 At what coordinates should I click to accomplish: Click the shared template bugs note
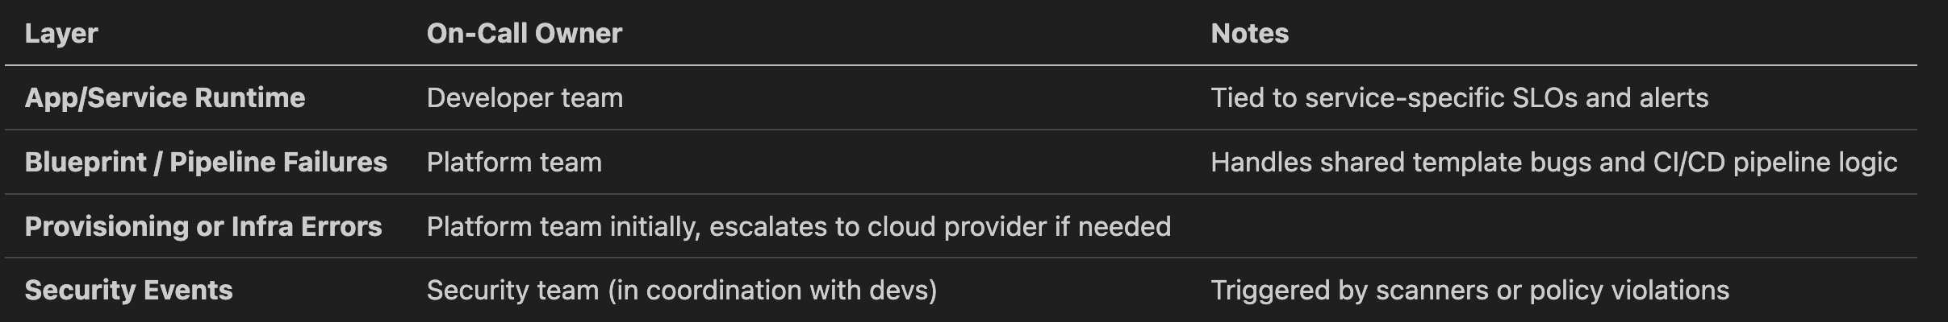tap(1553, 163)
